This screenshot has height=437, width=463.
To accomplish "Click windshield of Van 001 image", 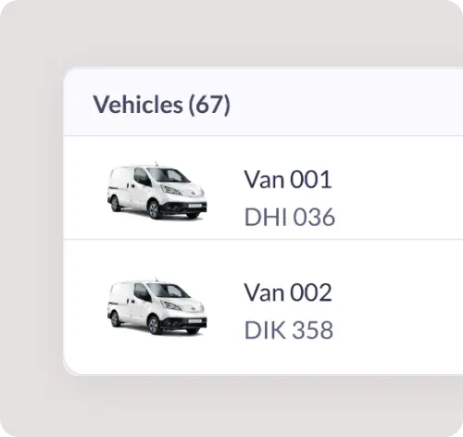I will tap(169, 175).
